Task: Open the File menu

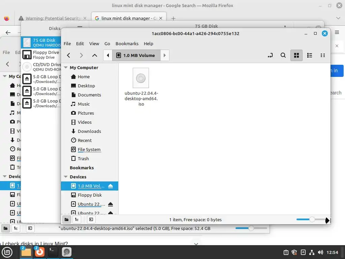Action: click(x=67, y=44)
